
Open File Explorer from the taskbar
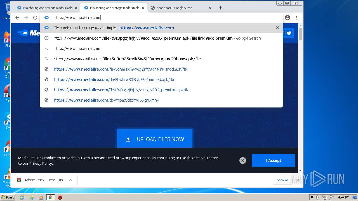click(x=32, y=197)
